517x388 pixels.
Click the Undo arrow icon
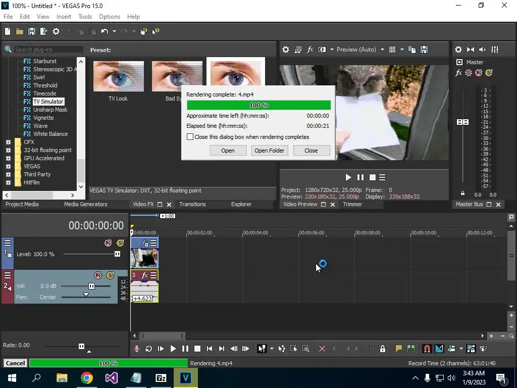(105, 31)
